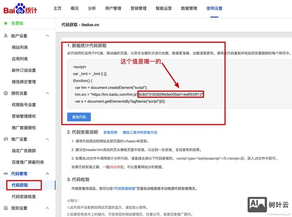The width and height of the screenshot is (292, 217).
Task: Collapse the 代码管理 section chevron
Action: click(x=47, y=174)
